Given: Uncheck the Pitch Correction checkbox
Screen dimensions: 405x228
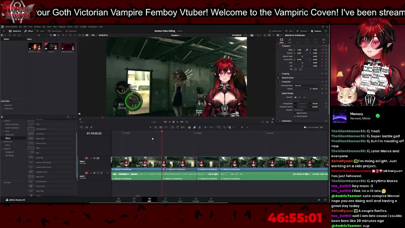Looking at the screenshot, I should click(x=295, y=116).
